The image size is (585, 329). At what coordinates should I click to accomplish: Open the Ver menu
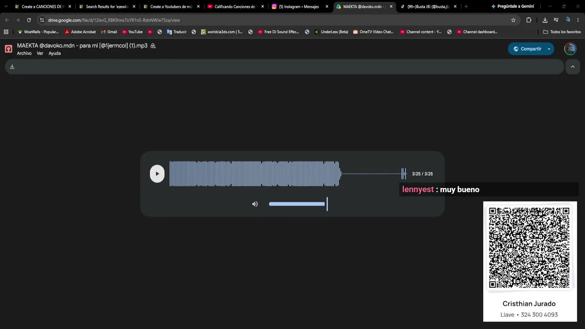pyautogui.click(x=40, y=53)
